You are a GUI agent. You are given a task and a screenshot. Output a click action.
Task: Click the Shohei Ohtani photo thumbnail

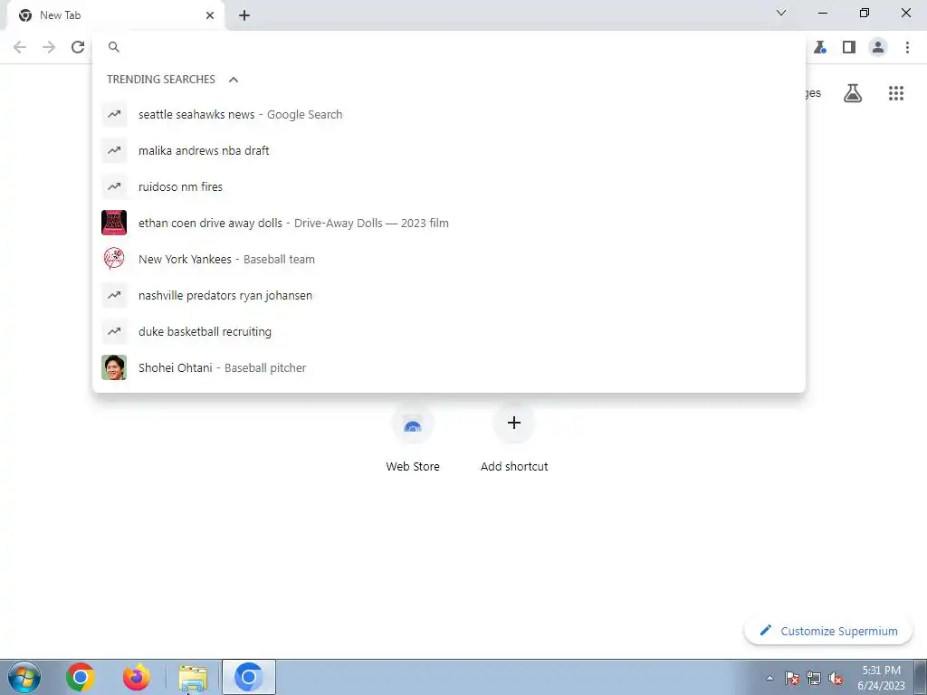114,367
